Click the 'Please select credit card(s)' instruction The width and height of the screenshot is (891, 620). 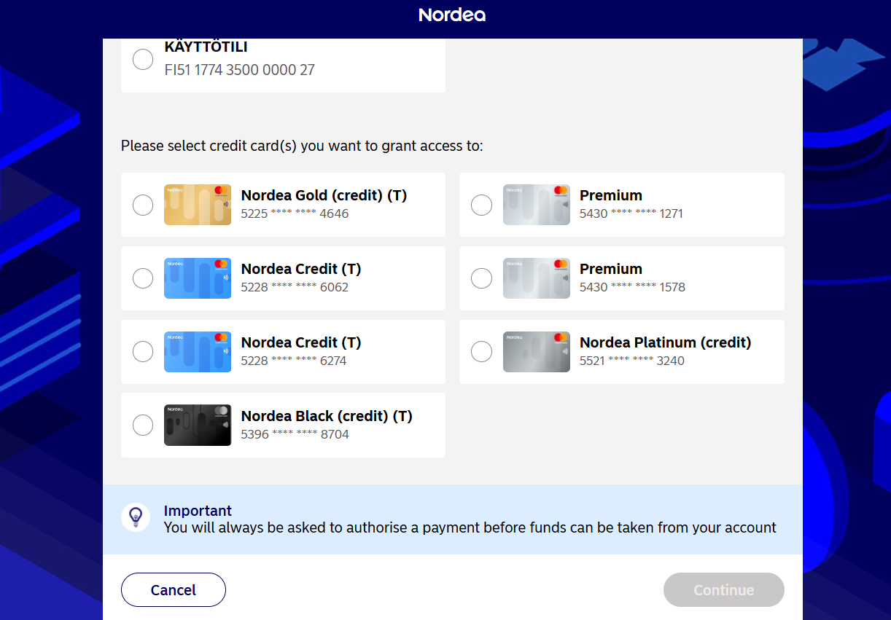click(302, 146)
